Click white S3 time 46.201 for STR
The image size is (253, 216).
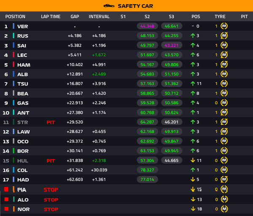[x=172, y=122]
